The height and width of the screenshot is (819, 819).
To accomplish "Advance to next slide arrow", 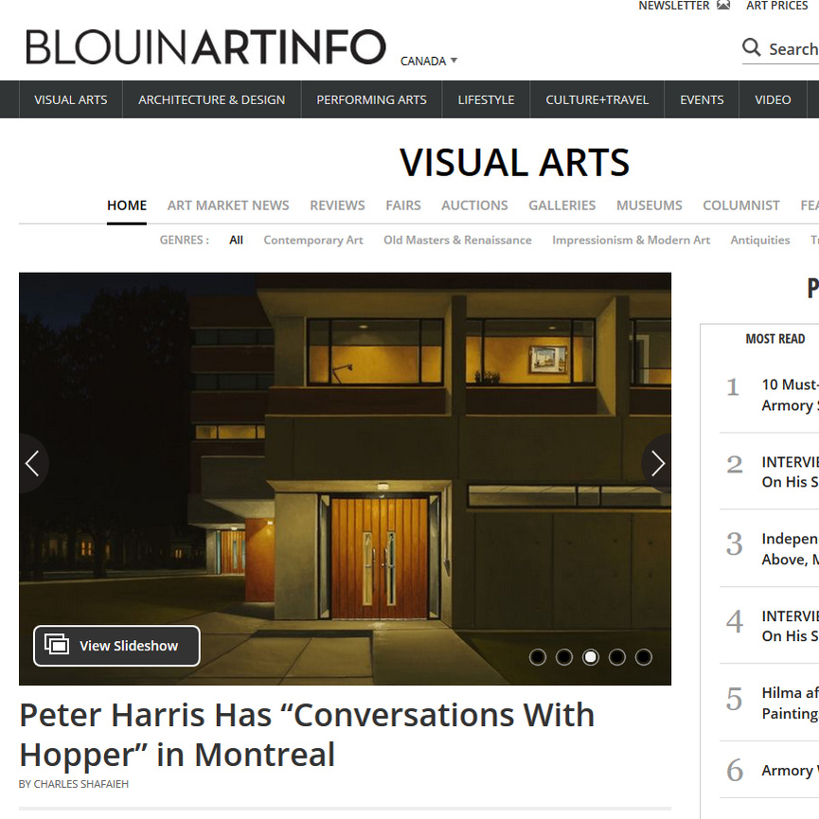I will point(657,463).
